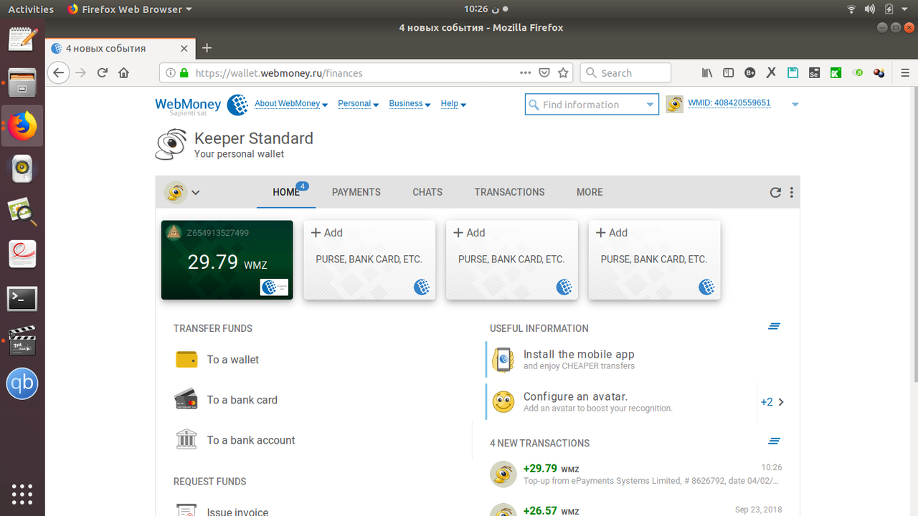This screenshot has height=516, width=918.
Task: Toggle the Firefox sidebar icon
Action: pos(728,72)
